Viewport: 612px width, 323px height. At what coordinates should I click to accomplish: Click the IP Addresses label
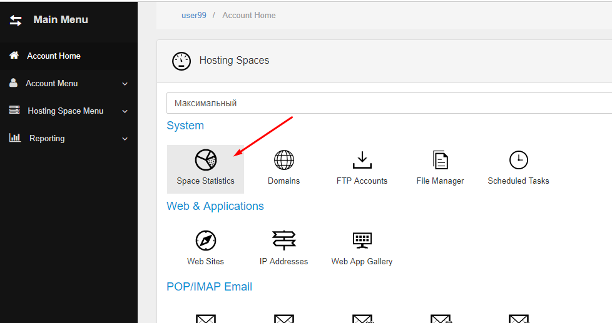(x=283, y=261)
